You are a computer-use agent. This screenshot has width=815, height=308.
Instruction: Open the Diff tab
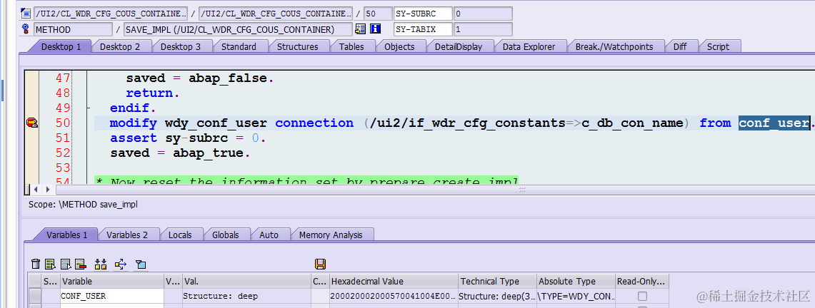tap(680, 46)
